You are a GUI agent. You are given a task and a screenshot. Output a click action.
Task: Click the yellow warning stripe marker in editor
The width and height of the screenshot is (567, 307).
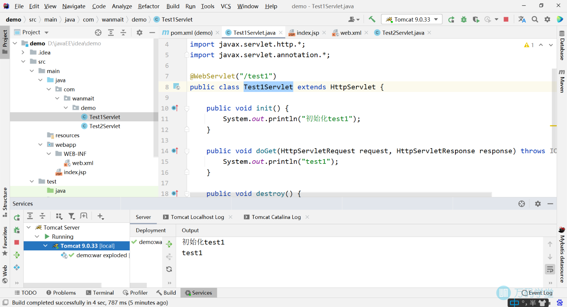[x=553, y=126]
